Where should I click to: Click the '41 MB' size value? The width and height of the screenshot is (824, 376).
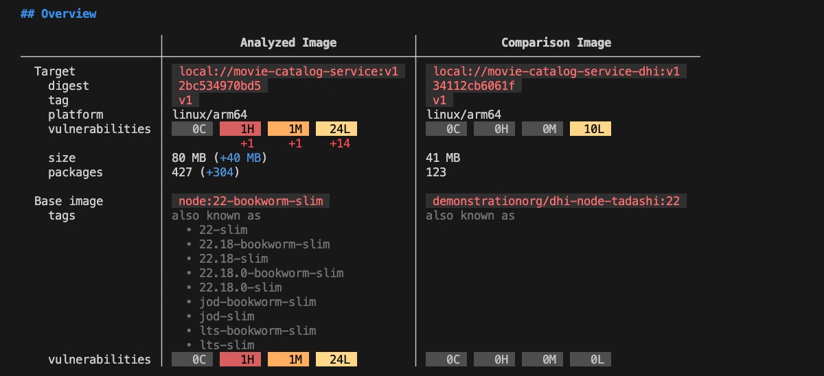443,158
